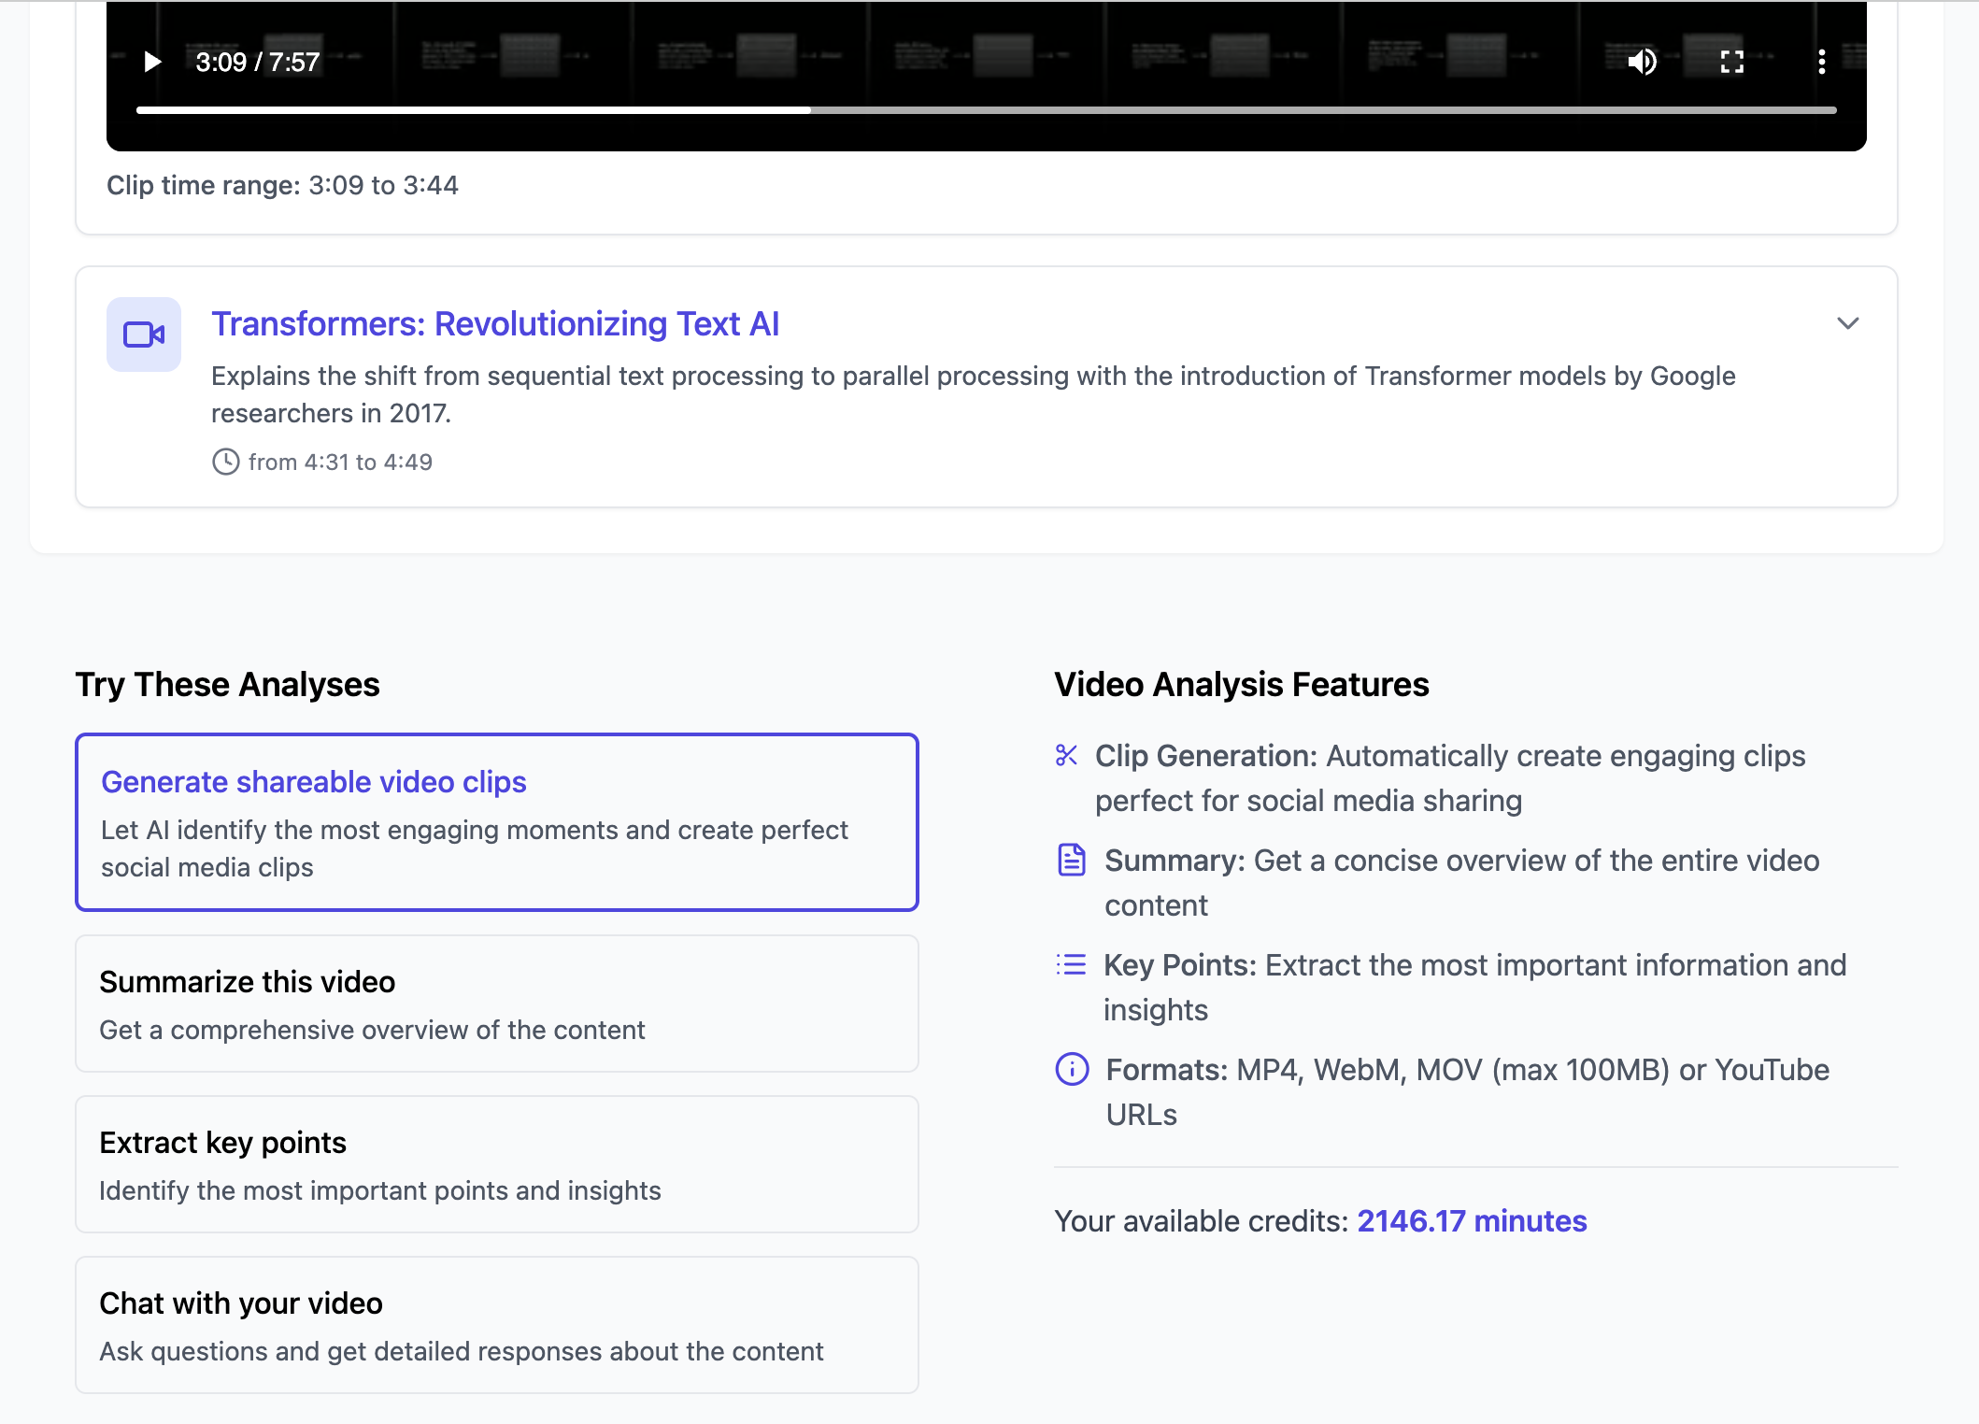This screenshot has height=1424, width=1979.
Task: Open the Chat with your video option
Action: tap(496, 1325)
